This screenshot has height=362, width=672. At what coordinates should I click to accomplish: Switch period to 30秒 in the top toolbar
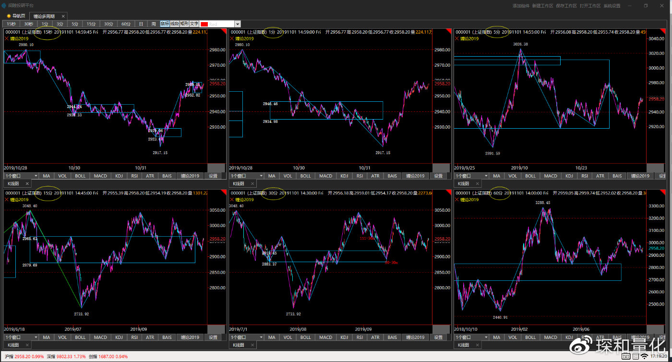click(29, 24)
